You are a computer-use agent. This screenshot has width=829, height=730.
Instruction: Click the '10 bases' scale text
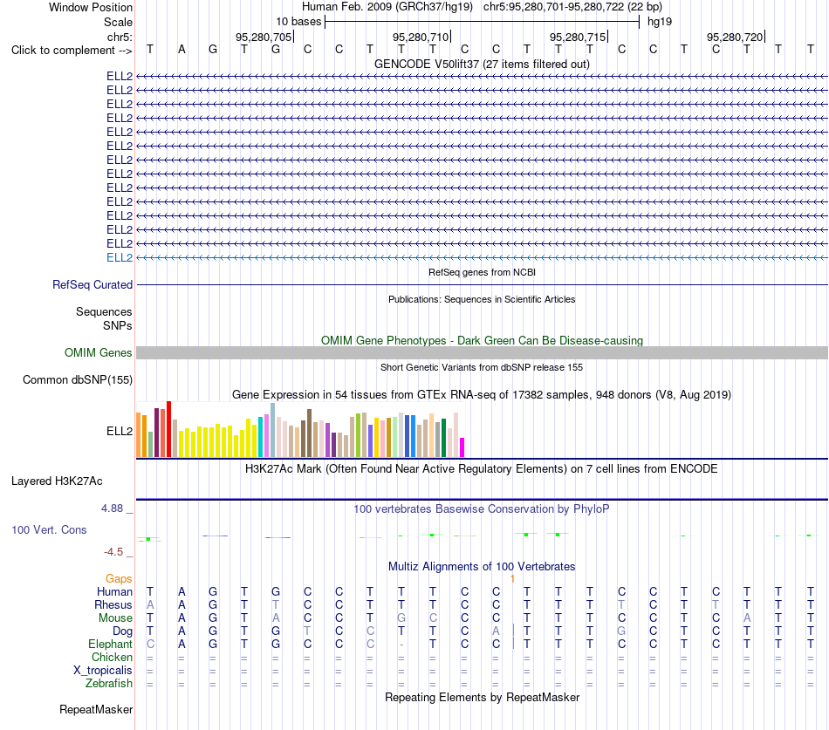[298, 22]
